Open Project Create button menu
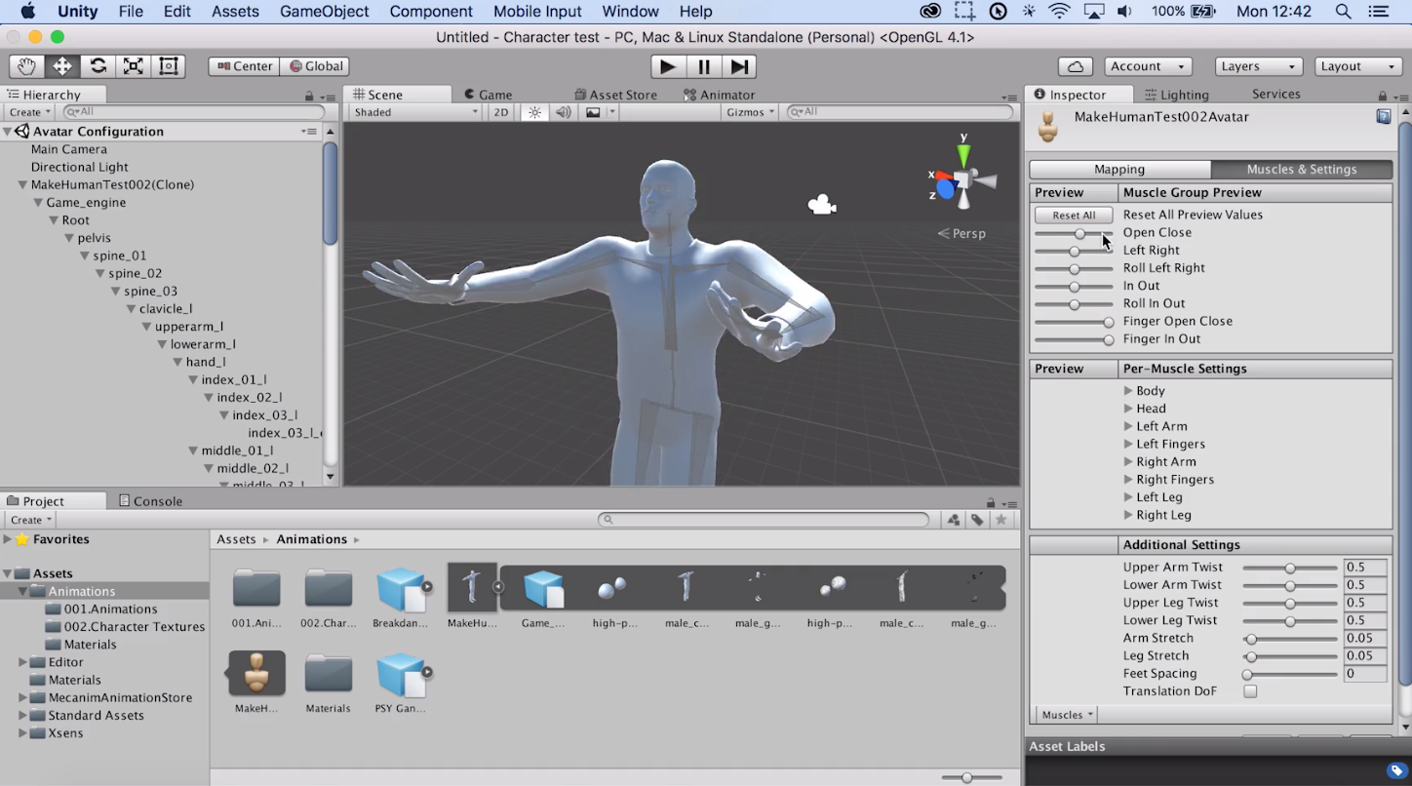 point(30,520)
